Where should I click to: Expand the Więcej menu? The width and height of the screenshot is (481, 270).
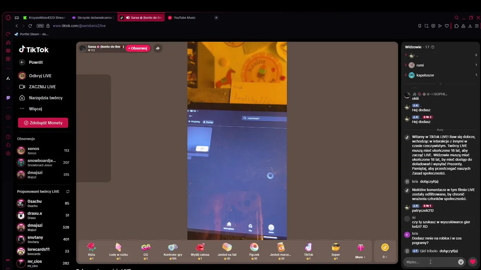coord(30,109)
